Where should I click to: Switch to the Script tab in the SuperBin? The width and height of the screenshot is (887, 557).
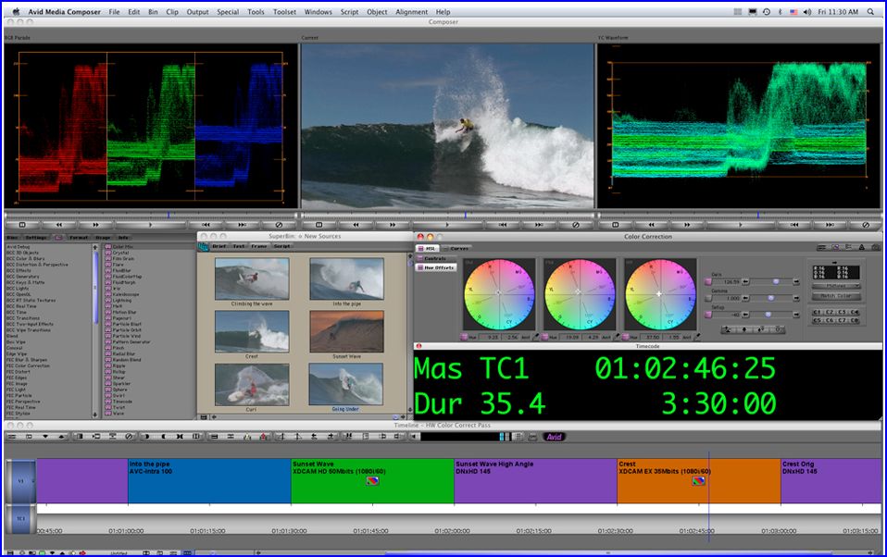282,247
